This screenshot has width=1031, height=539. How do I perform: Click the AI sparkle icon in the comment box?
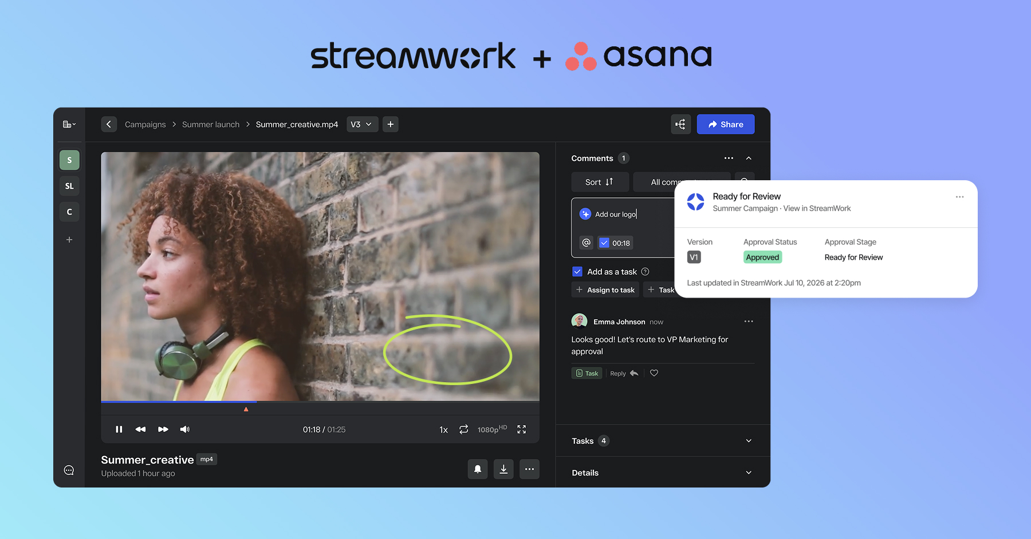click(585, 213)
